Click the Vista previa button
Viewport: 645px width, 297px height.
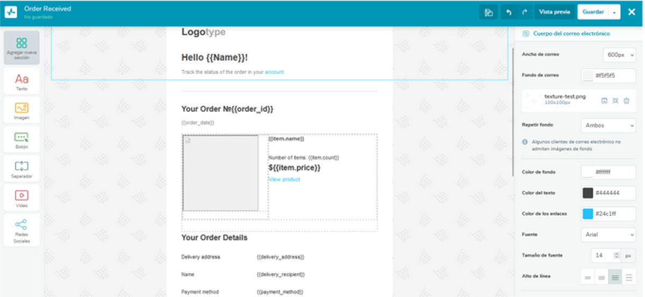pyautogui.click(x=554, y=12)
